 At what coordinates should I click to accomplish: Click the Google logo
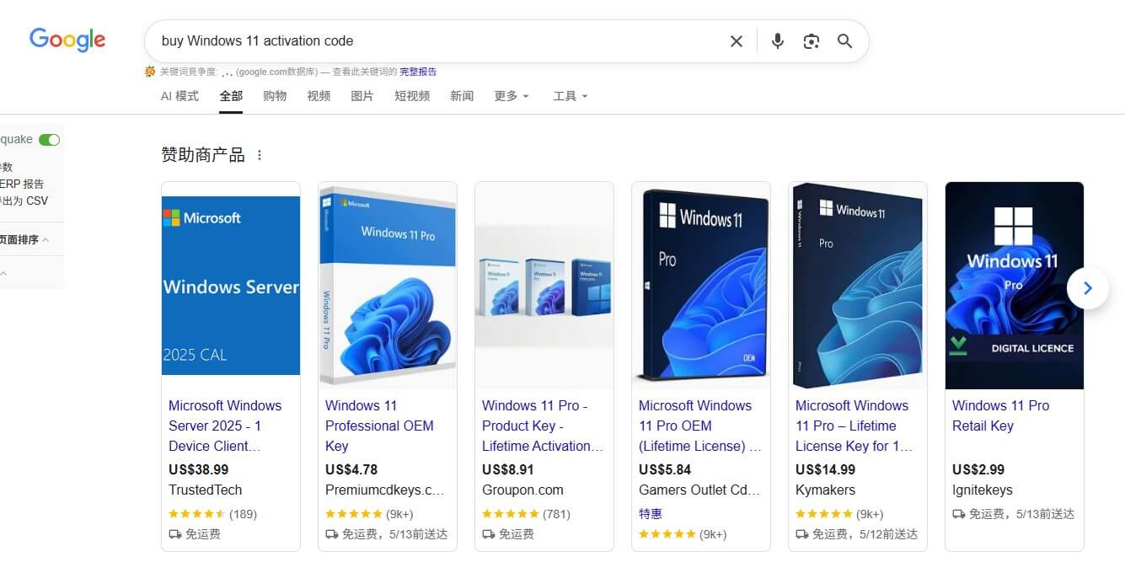point(67,40)
